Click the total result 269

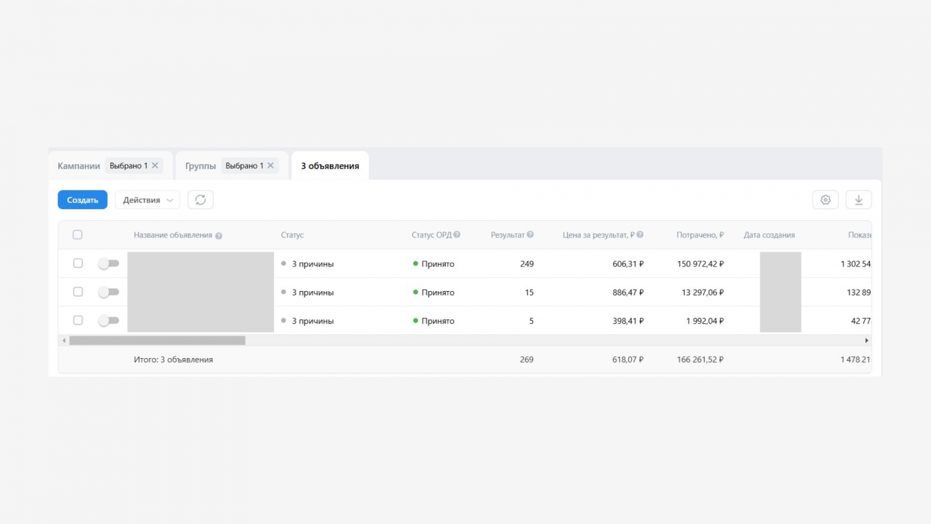coord(527,360)
